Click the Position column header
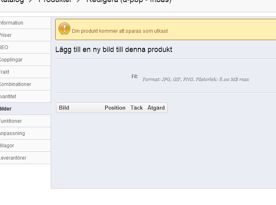This screenshot has width=276, height=205. click(x=115, y=108)
